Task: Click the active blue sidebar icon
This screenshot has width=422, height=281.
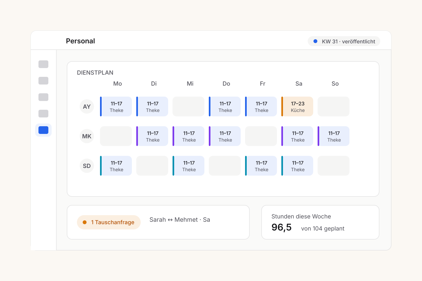Action: point(43,130)
